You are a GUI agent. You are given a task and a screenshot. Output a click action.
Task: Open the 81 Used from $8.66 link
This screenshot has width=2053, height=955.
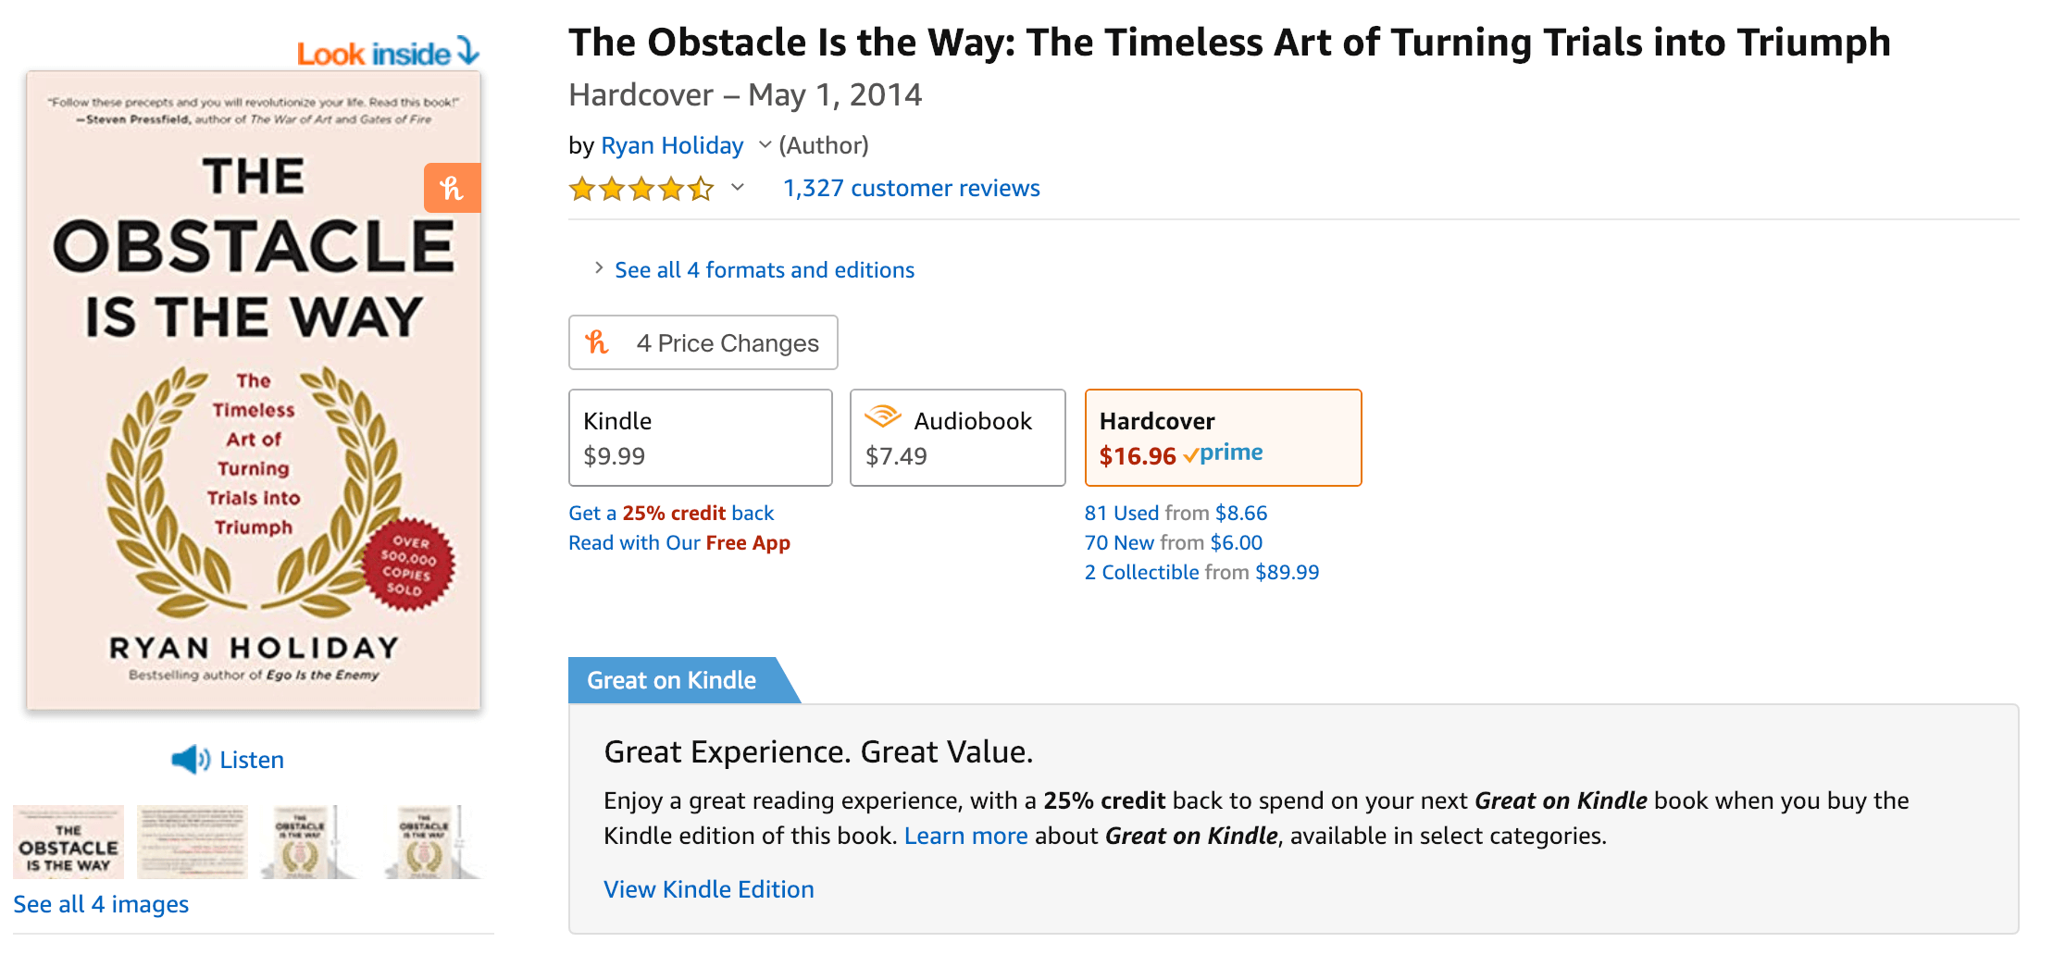point(1176,514)
